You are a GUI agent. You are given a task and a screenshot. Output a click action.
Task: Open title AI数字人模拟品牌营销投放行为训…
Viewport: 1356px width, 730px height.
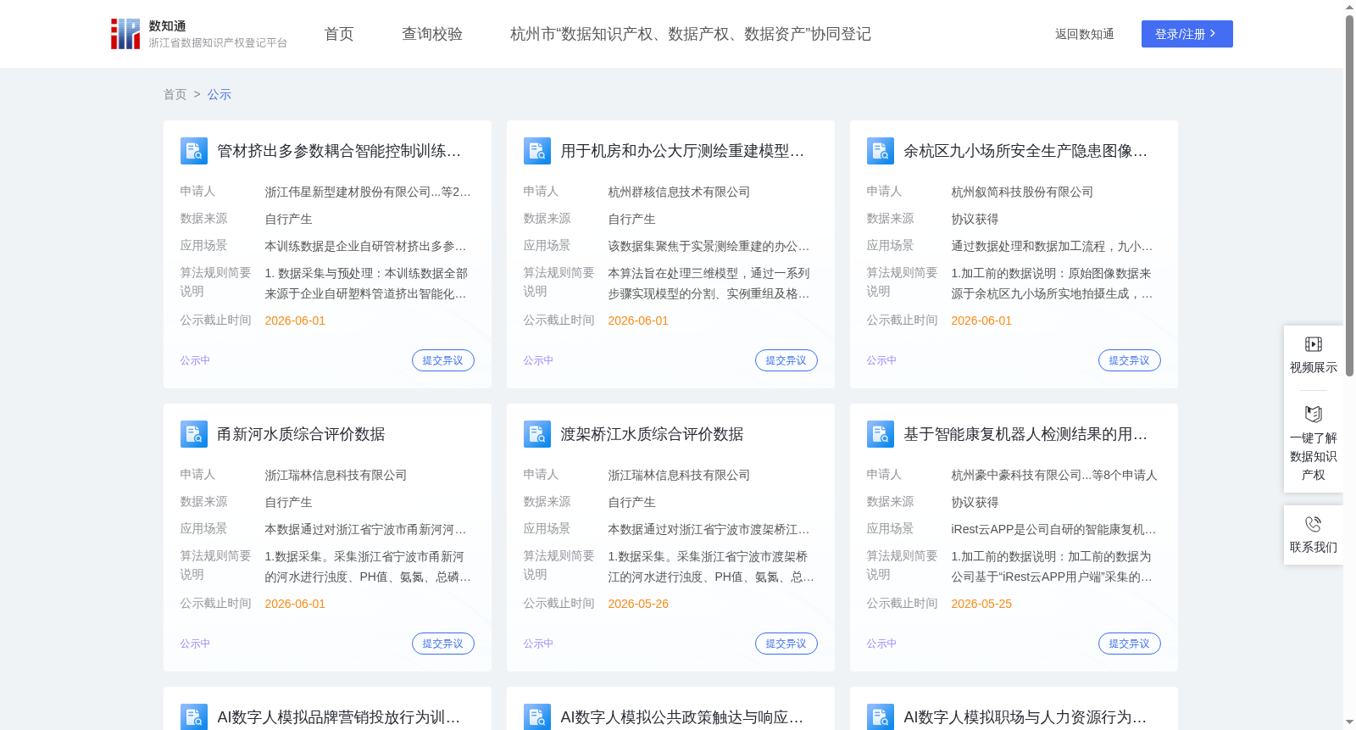[x=339, y=717]
